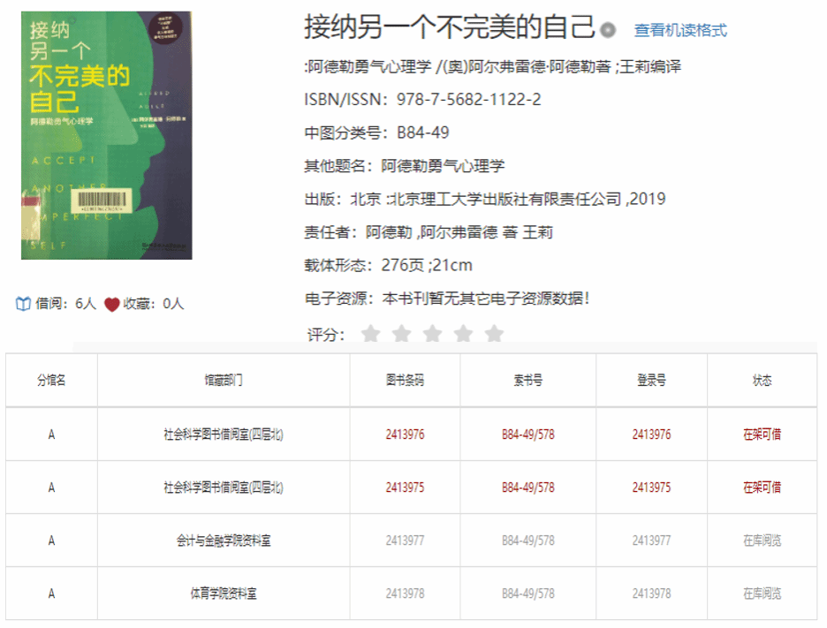Click 登录号 2413975 in second row

coord(651,487)
